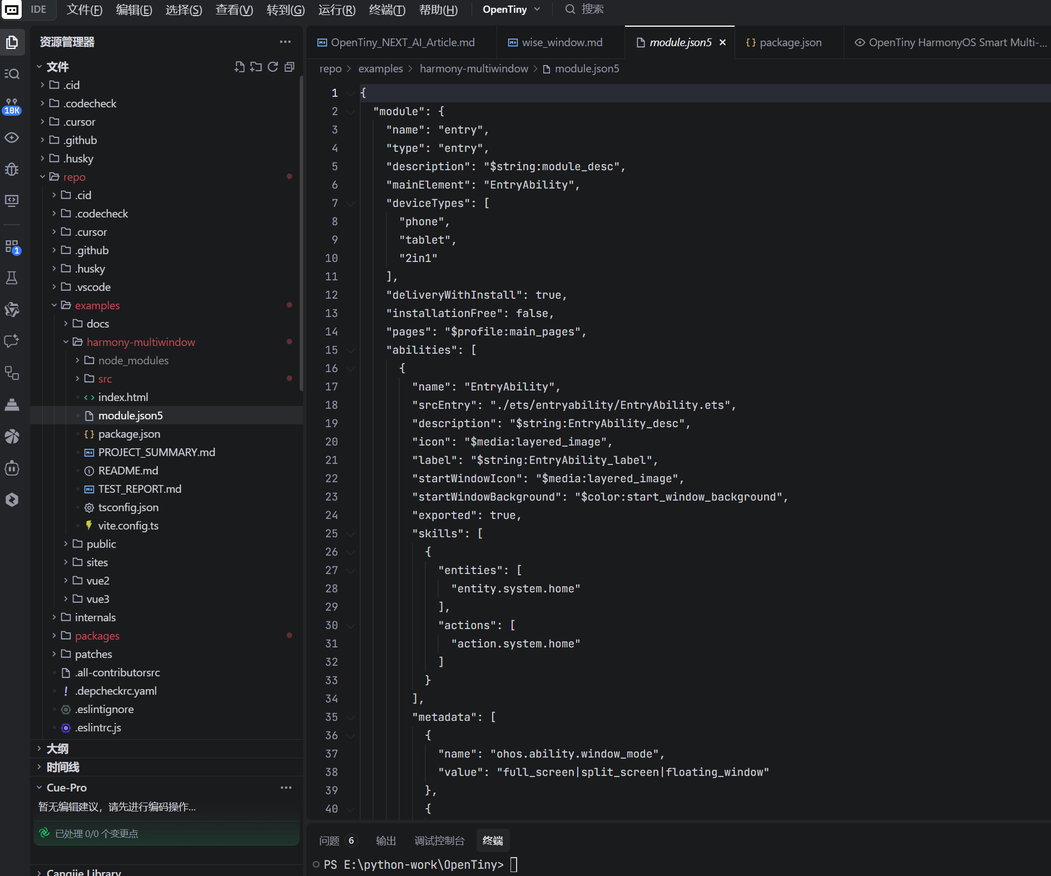The width and height of the screenshot is (1051, 876).
Task: Open the 编辑(E) menu
Action: point(134,9)
